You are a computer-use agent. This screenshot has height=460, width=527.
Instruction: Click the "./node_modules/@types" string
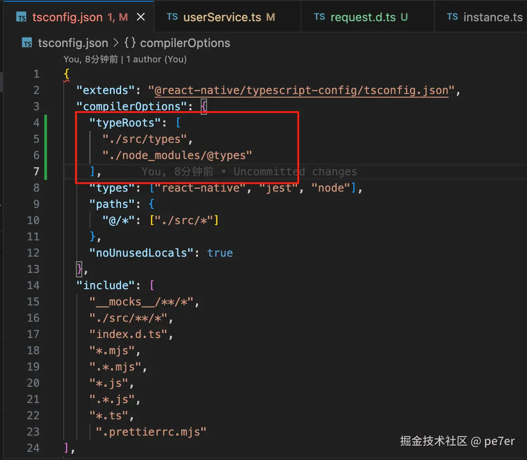coord(177,155)
